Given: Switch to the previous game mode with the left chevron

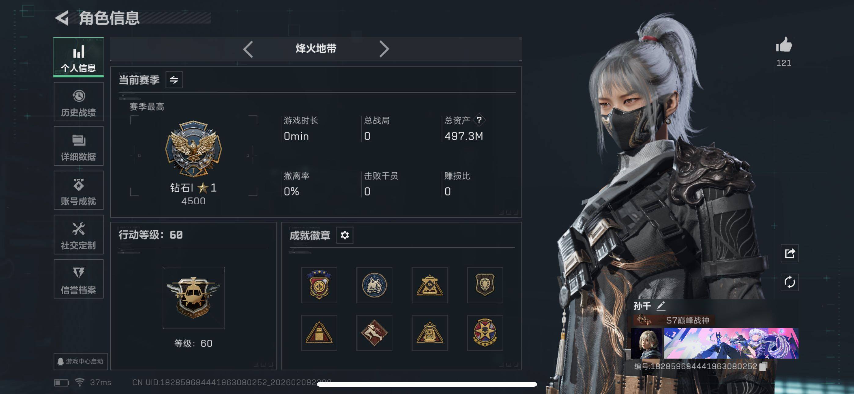Looking at the screenshot, I should point(248,49).
